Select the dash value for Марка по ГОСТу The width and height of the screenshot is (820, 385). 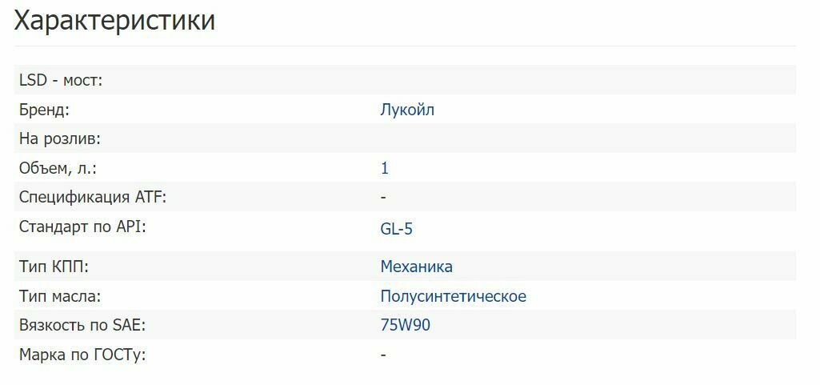coord(383,355)
